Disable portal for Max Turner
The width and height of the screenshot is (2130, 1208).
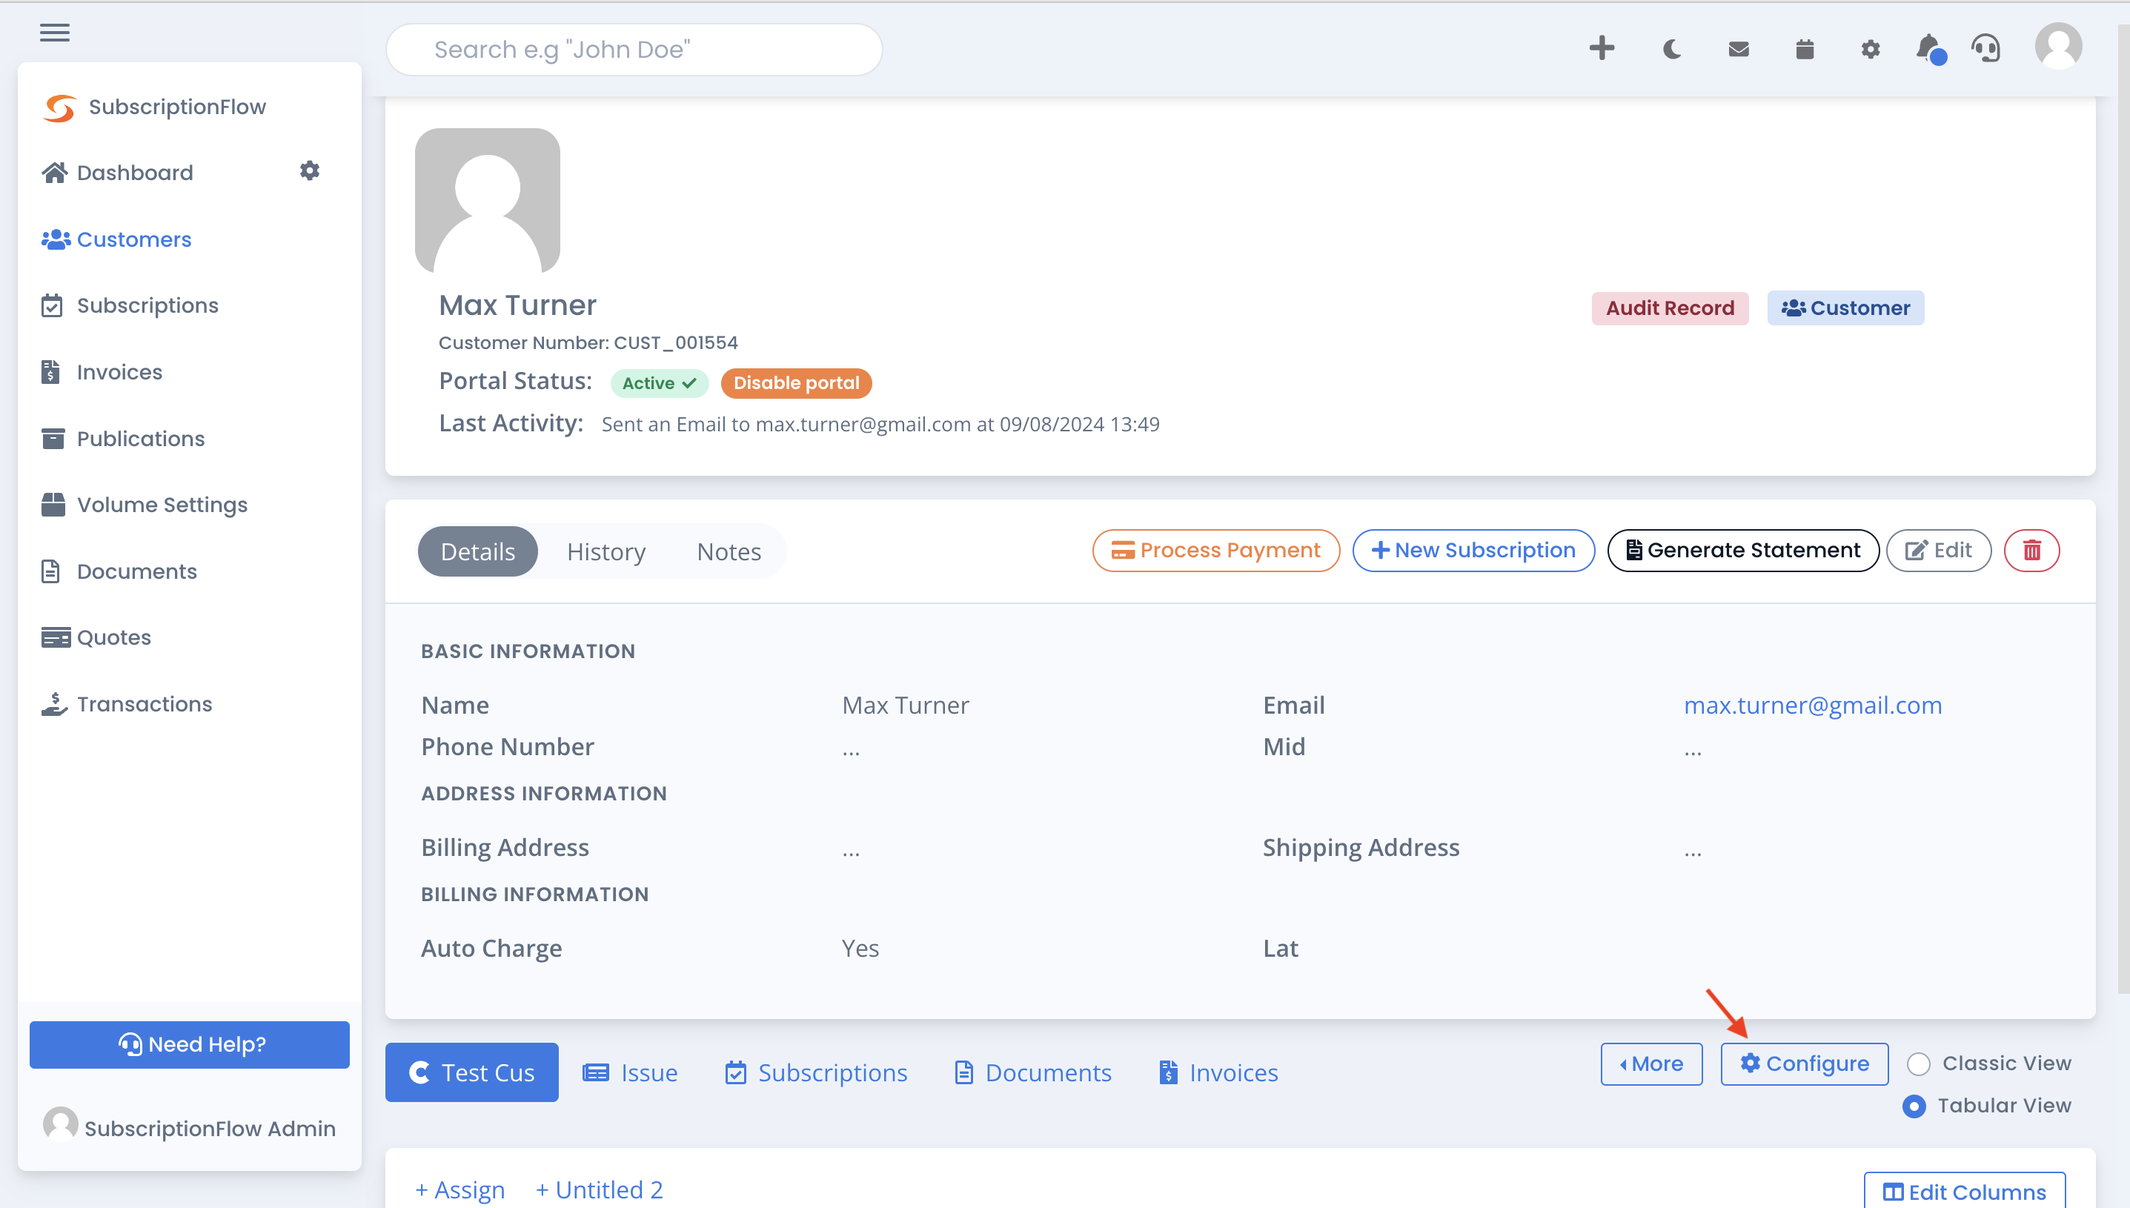tap(795, 382)
